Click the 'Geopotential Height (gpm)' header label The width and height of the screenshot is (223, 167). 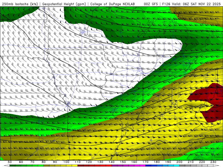(x=64, y=4)
